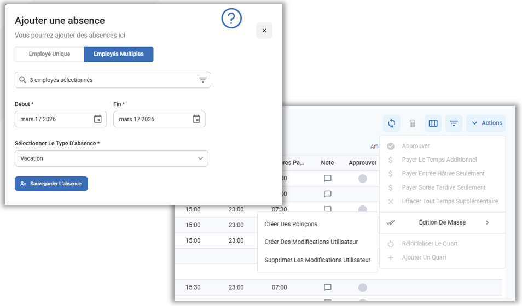522x306 pixels.
Task: Open the Actions dropdown menu
Action: point(486,123)
